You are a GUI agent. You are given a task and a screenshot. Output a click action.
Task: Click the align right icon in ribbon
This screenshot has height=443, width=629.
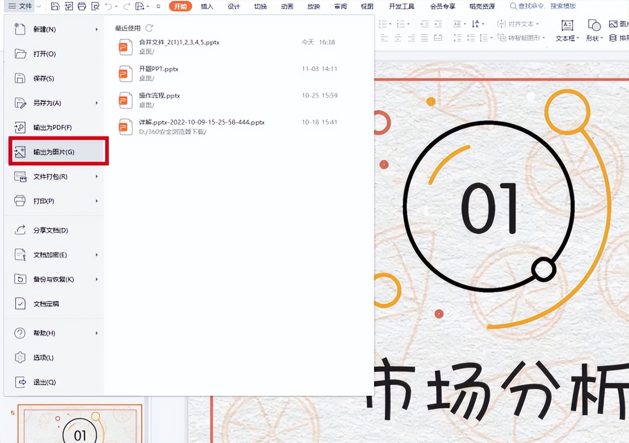(411, 37)
